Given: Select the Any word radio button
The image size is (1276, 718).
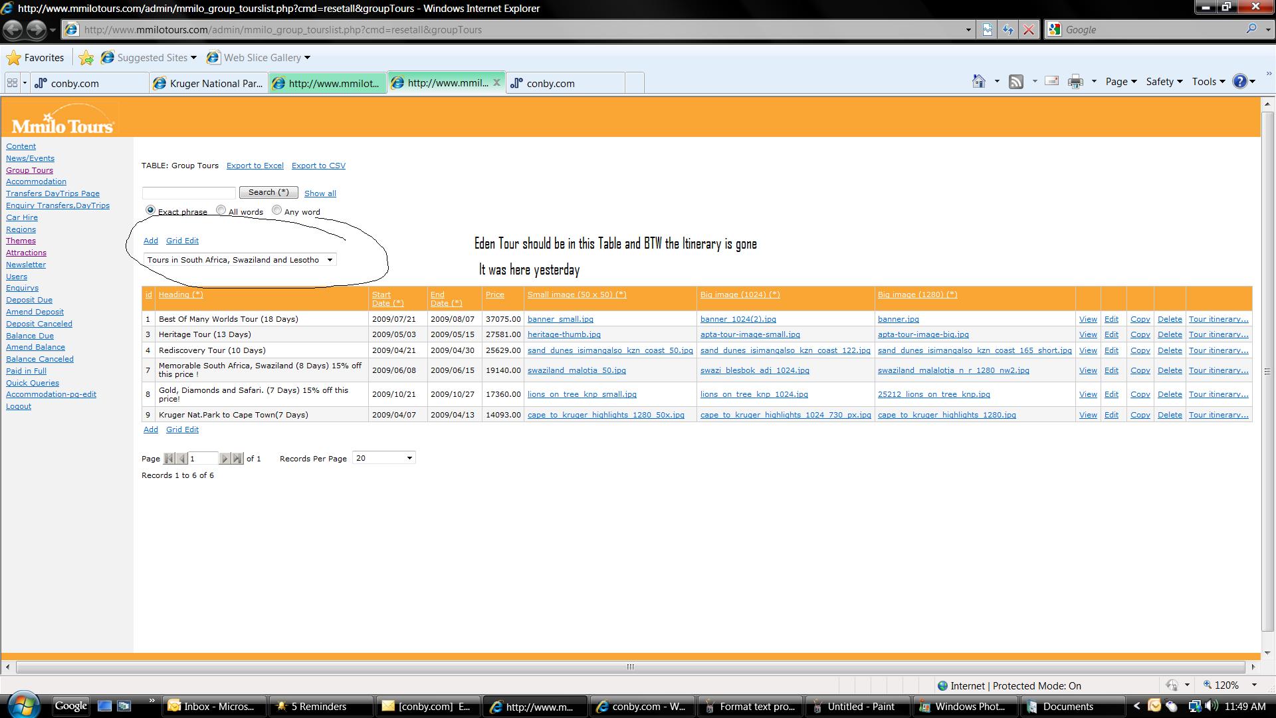Looking at the screenshot, I should pyautogui.click(x=276, y=210).
